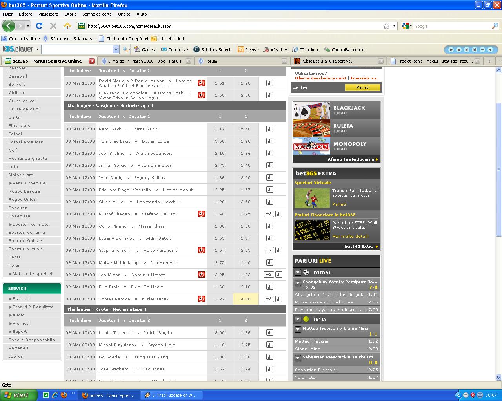
Task: Open +2 more markets for Tobias Kamke match
Action: (x=269, y=299)
